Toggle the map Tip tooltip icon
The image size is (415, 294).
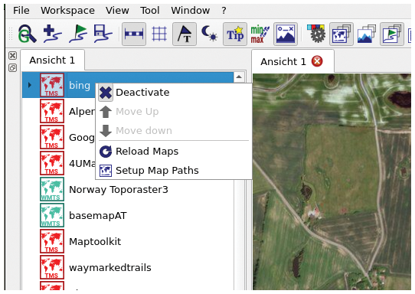tap(235, 34)
